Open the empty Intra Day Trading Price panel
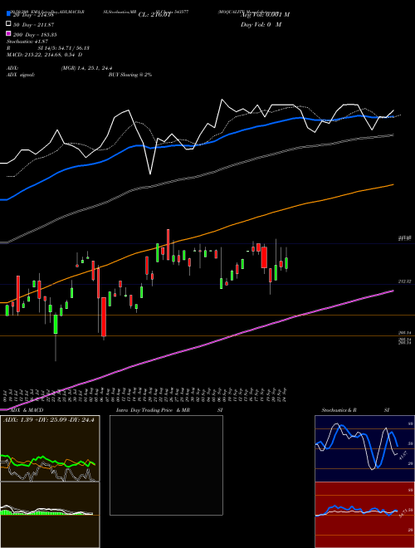Image resolution: width=415 pixels, height=548 pixels. [x=166, y=465]
